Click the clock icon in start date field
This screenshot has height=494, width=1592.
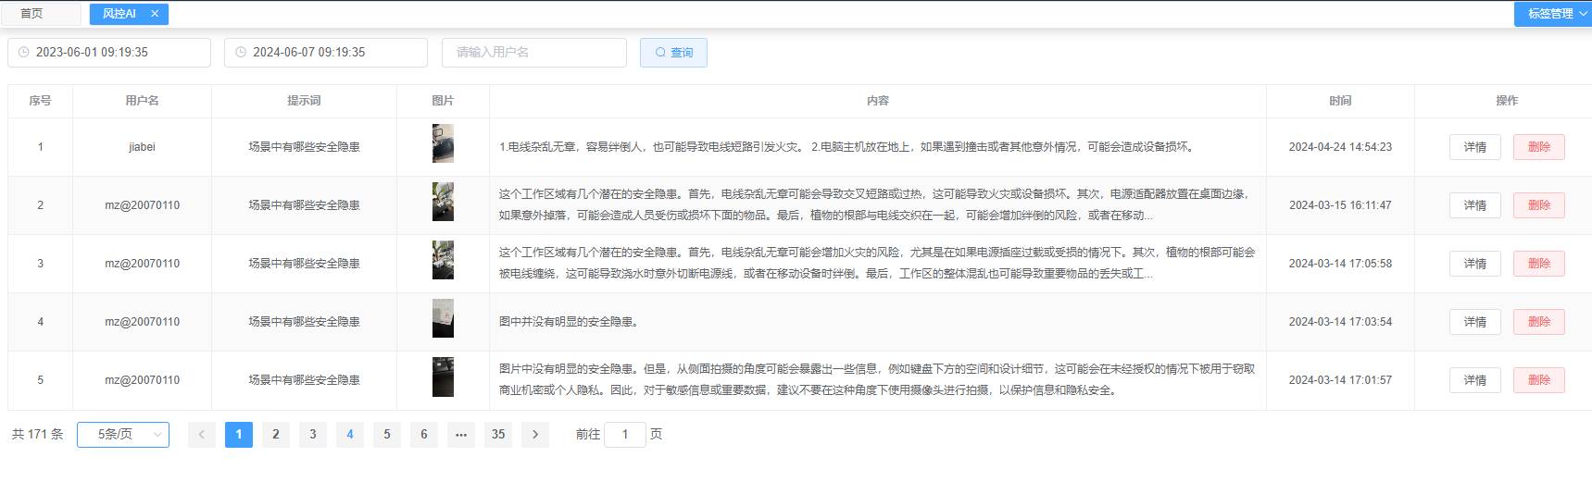point(24,53)
